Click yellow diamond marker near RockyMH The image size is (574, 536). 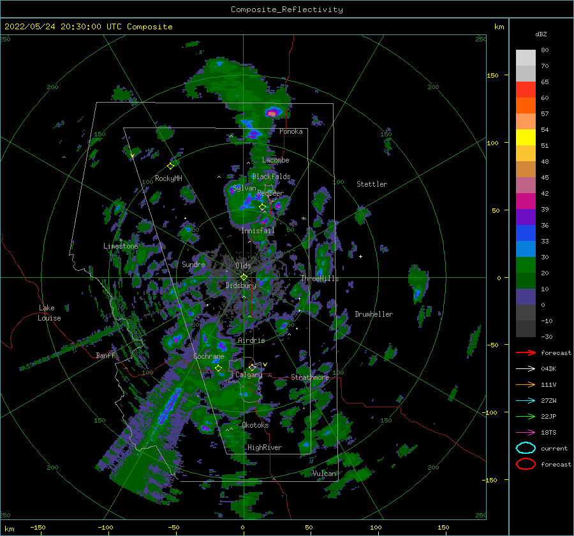point(170,166)
